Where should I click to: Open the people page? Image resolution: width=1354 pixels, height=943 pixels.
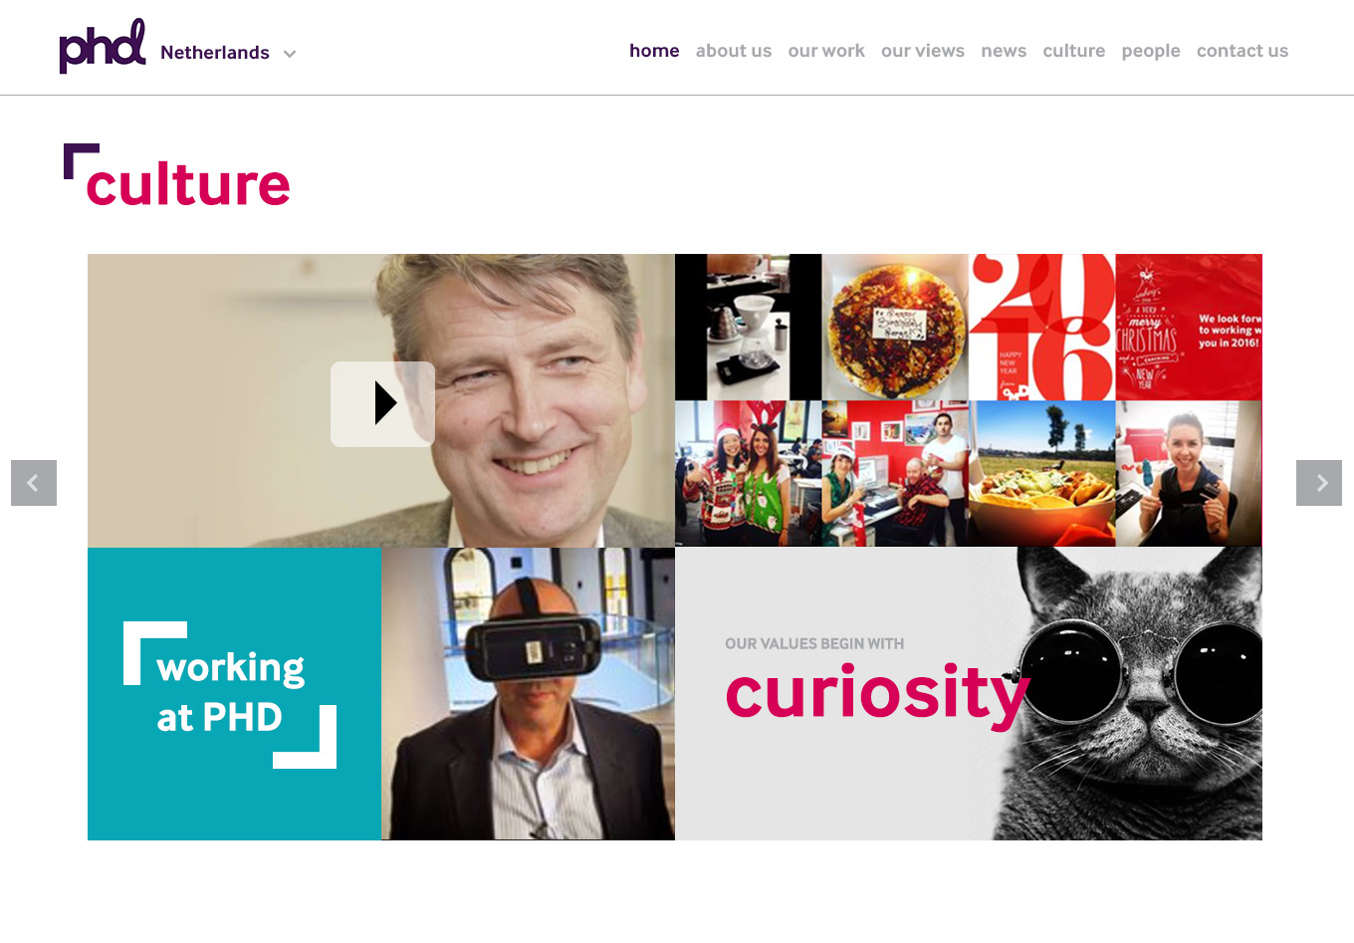click(1151, 51)
